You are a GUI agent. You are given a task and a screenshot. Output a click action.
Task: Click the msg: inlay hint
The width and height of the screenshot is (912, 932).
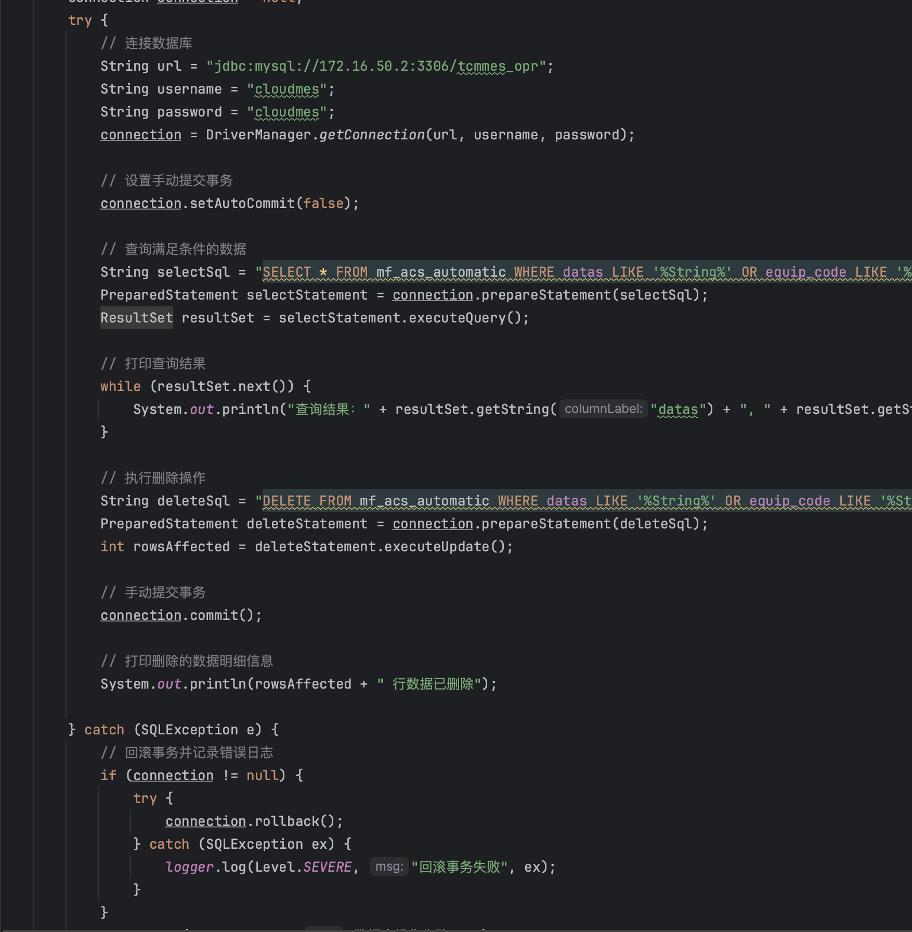point(389,866)
